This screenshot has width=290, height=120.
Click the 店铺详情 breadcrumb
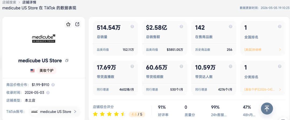click(29, 2)
